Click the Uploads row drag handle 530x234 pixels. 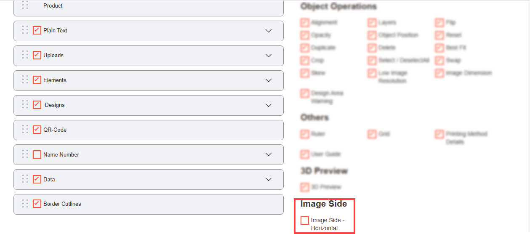click(25, 55)
